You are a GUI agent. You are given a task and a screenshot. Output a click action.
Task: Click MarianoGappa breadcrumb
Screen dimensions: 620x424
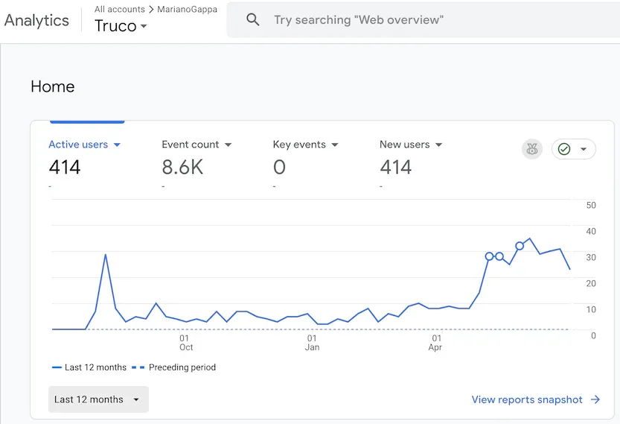pyautogui.click(x=187, y=9)
